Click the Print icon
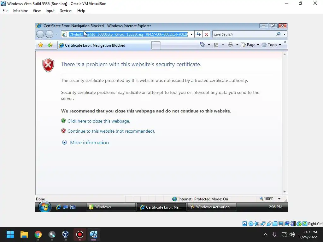This screenshot has width=323, height=242. coord(231,45)
